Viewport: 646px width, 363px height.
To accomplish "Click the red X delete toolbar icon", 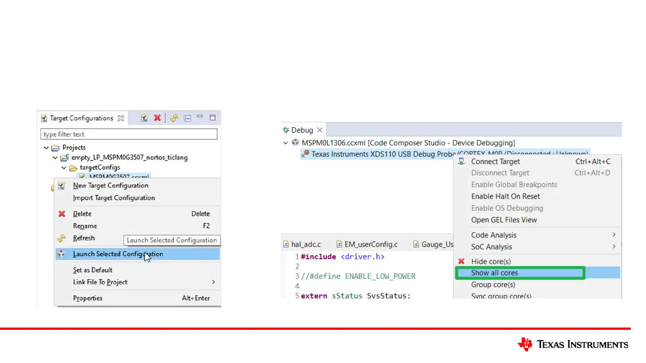I will coord(157,118).
